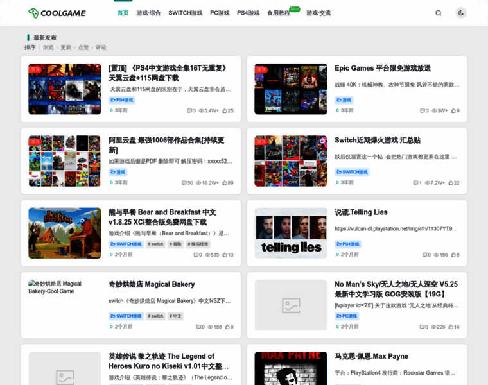The height and width of the screenshot is (385, 488).
Task: Click the COOLGAME logo
Action: pos(57,13)
